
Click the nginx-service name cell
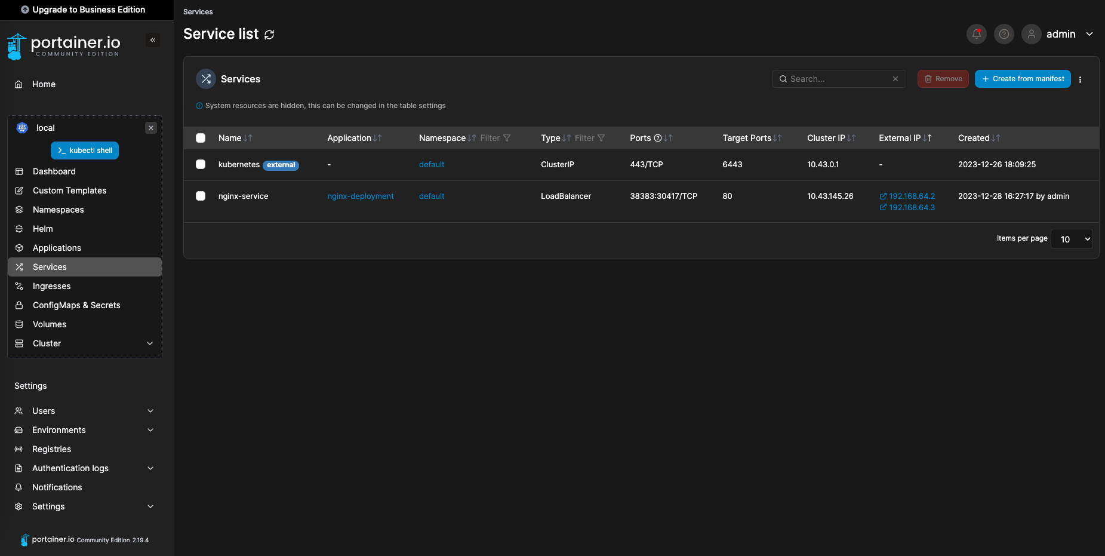pos(244,196)
